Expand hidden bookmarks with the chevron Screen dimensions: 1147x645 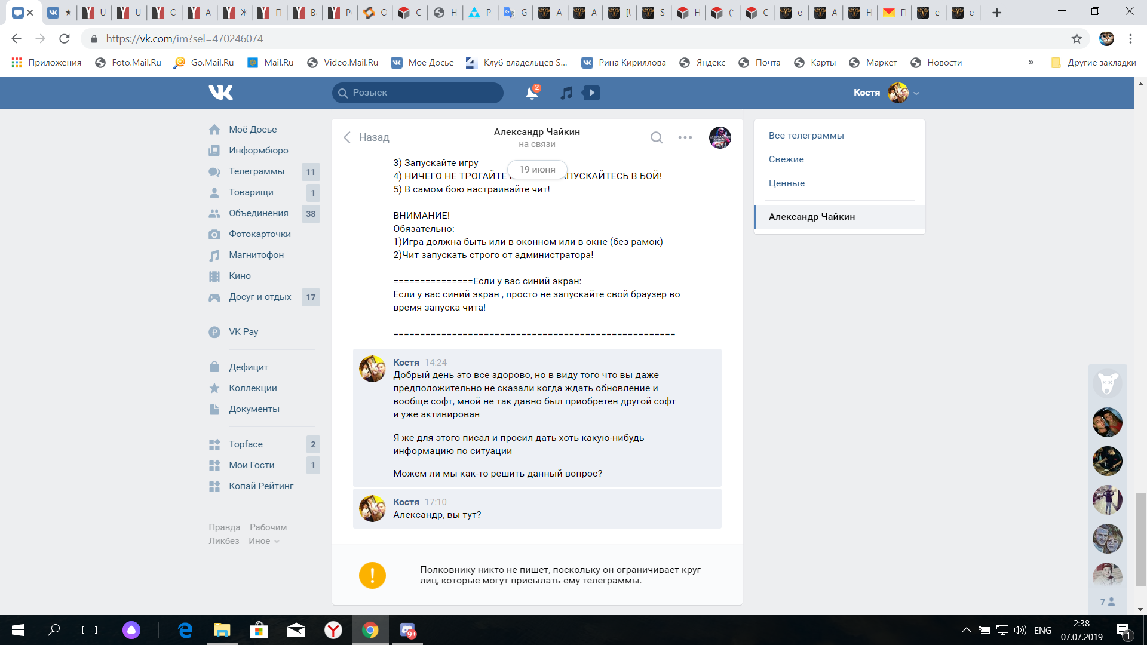(1031, 62)
